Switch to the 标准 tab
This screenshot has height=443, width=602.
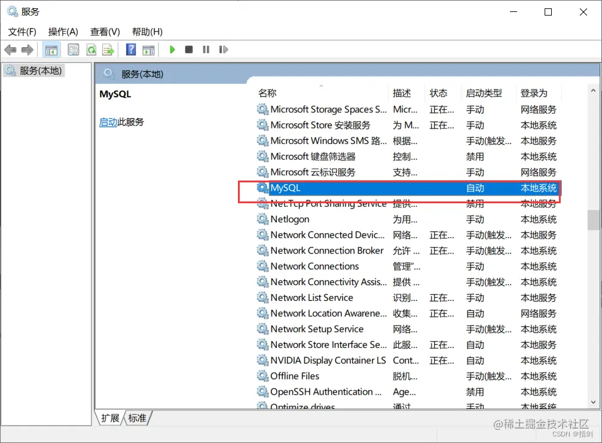click(x=137, y=418)
